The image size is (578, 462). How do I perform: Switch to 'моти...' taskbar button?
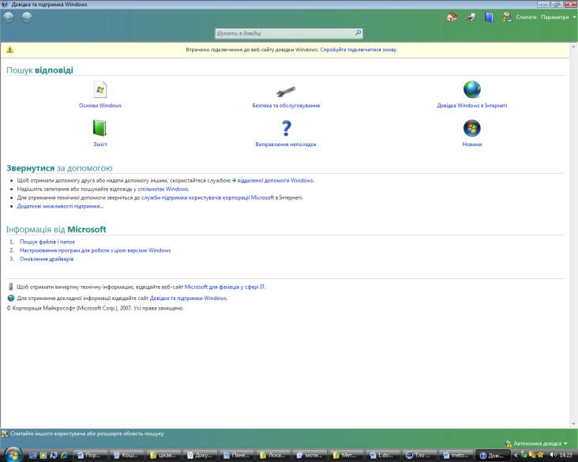coord(310,456)
